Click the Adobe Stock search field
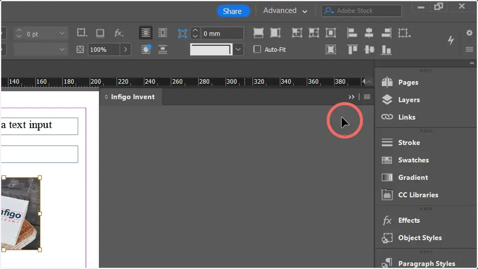This screenshot has width=478, height=269. pos(361,11)
